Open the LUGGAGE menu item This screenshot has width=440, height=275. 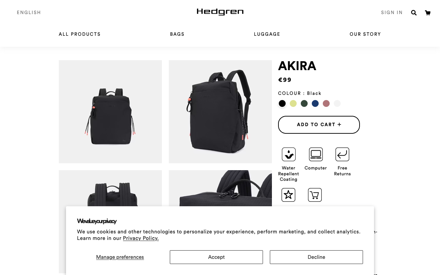click(267, 34)
